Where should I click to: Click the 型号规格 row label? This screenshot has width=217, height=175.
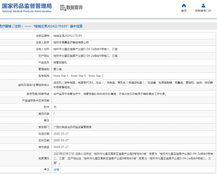tap(44, 76)
